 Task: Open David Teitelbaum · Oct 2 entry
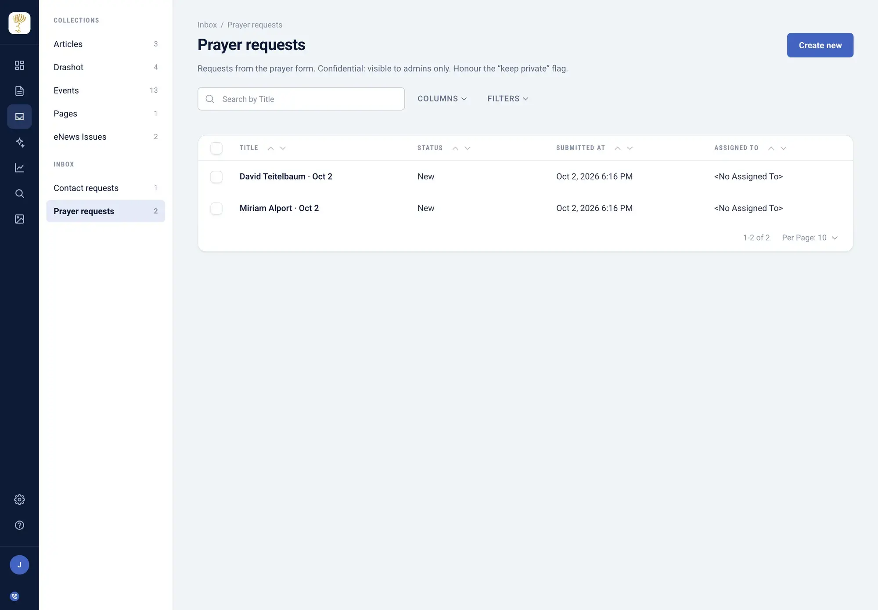pyautogui.click(x=286, y=177)
